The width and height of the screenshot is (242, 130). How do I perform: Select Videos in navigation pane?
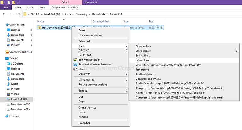pyautogui.click(x=15, y=94)
